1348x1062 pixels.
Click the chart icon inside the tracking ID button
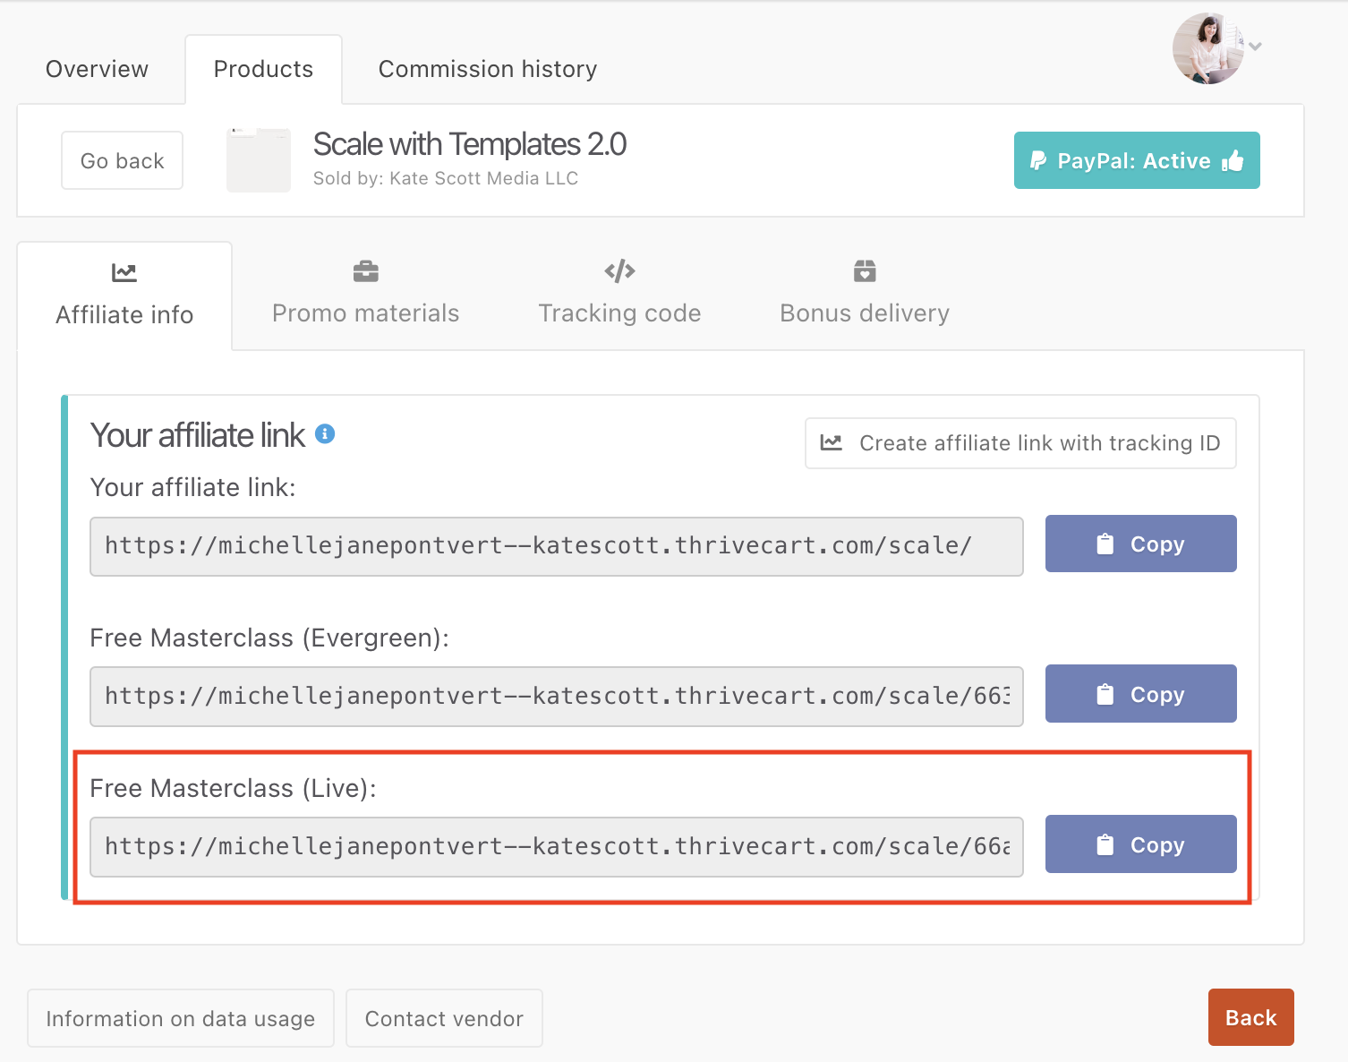831,442
